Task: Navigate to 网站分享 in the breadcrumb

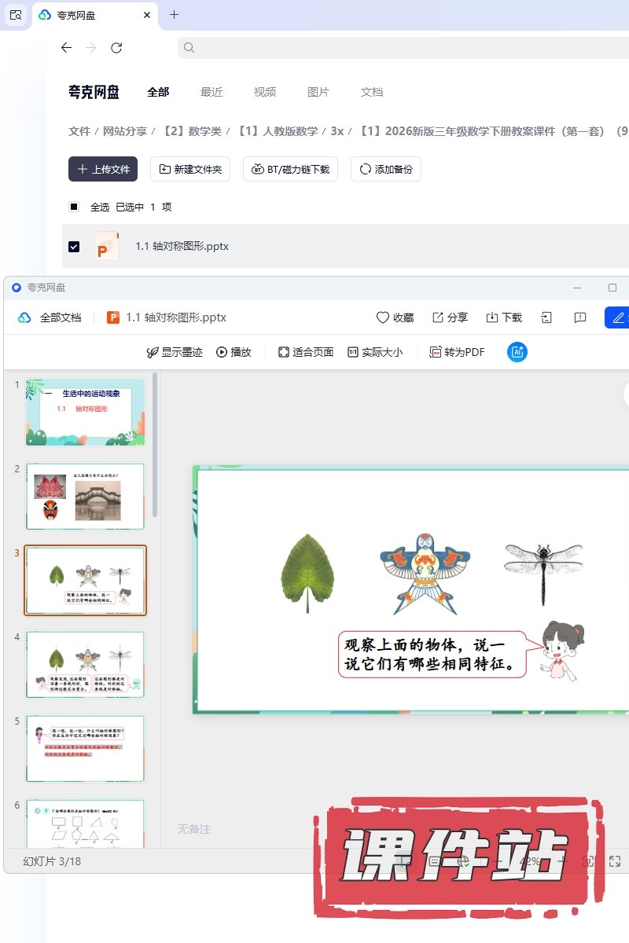Action: click(125, 131)
